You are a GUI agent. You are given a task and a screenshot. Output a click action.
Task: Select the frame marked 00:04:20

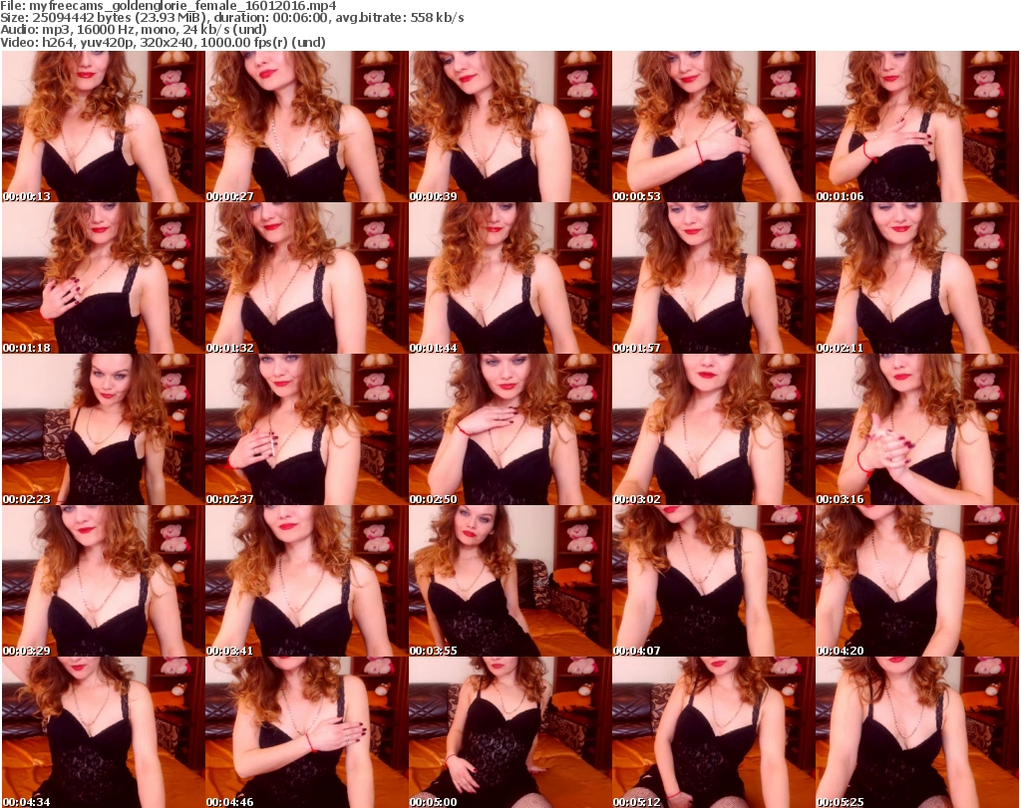point(917,581)
